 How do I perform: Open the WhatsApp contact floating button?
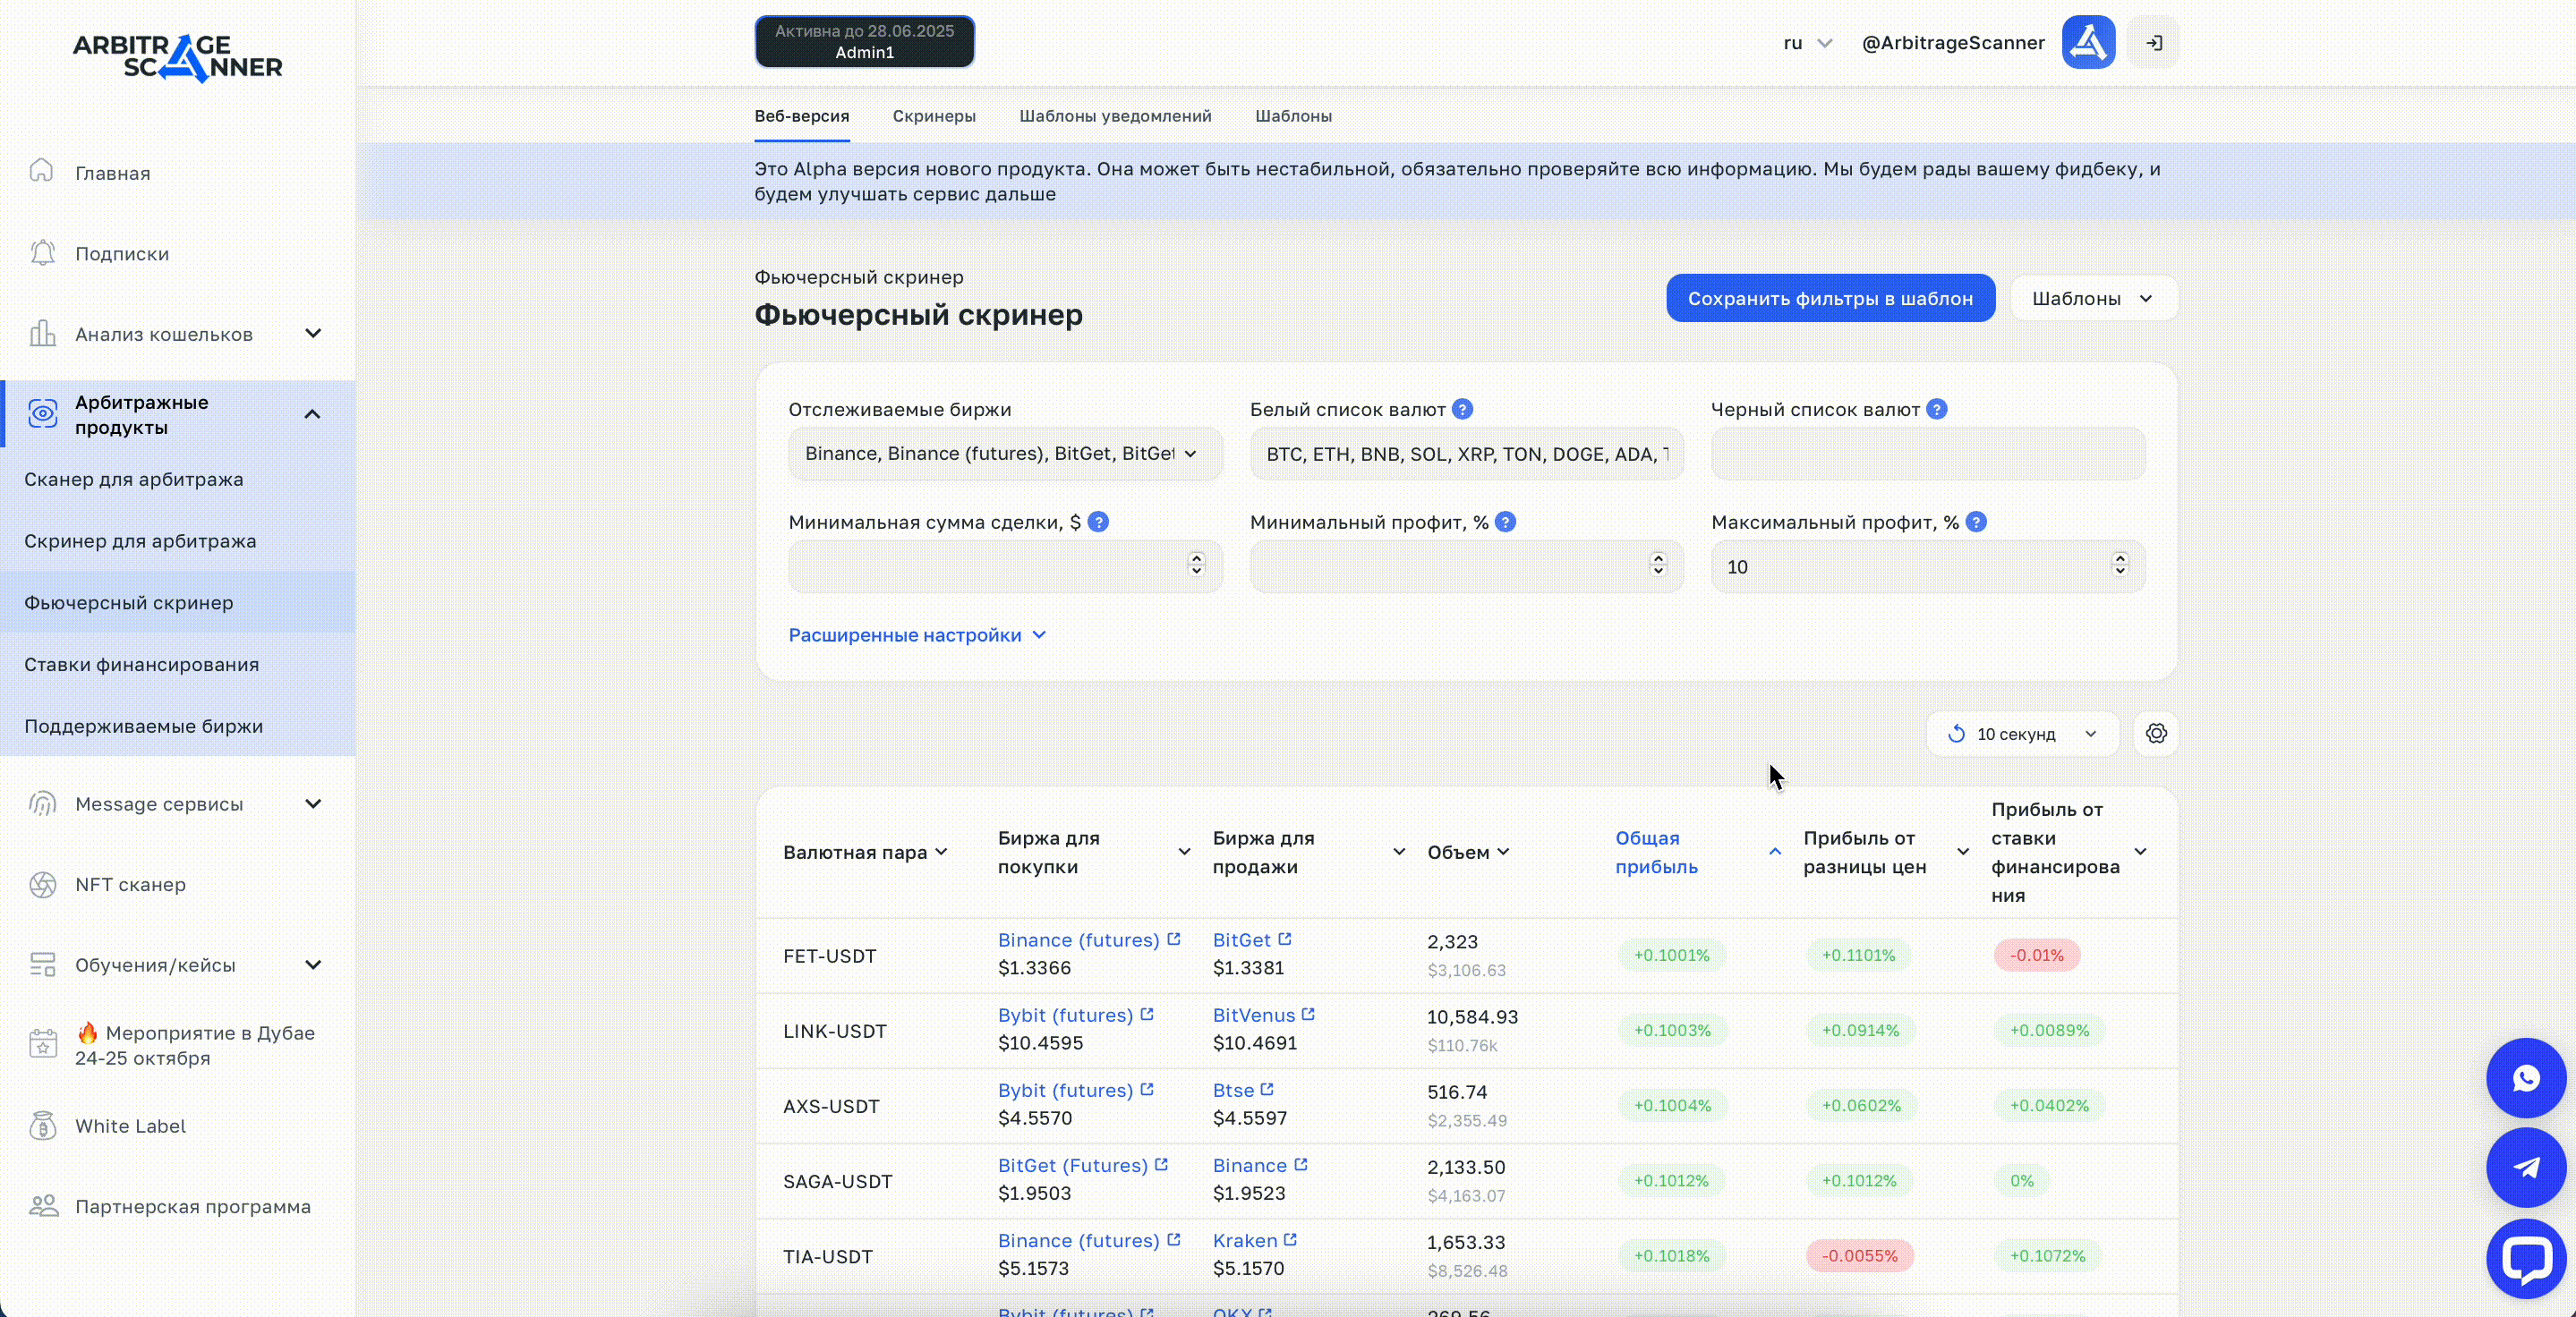pyautogui.click(x=2525, y=1078)
